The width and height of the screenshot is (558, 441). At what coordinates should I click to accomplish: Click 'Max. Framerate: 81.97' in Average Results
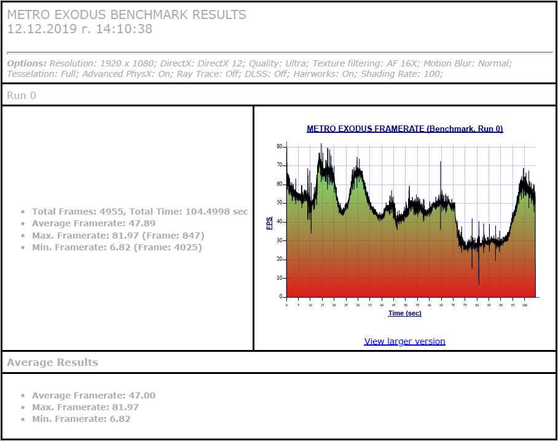(85, 407)
